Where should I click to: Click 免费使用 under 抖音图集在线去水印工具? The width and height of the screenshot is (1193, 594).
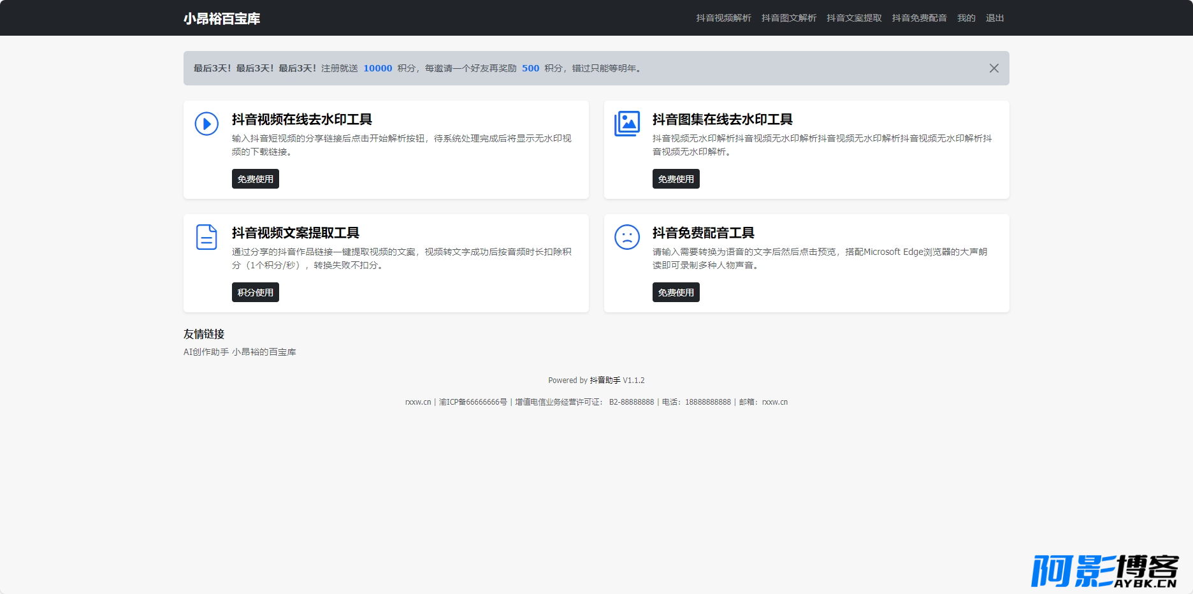676,179
